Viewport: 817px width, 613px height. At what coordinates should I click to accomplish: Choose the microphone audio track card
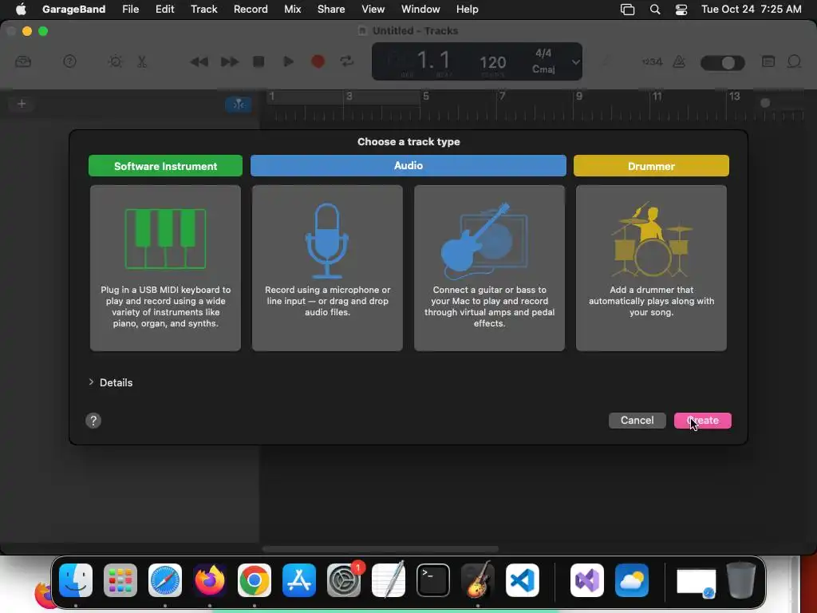[327, 268]
